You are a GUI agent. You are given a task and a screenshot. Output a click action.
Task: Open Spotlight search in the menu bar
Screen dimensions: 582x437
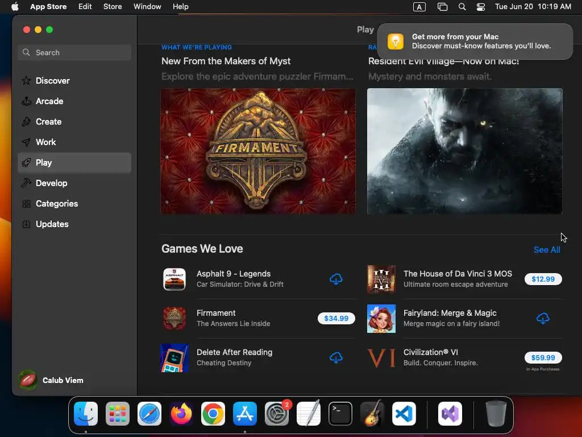pyautogui.click(x=462, y=7)
